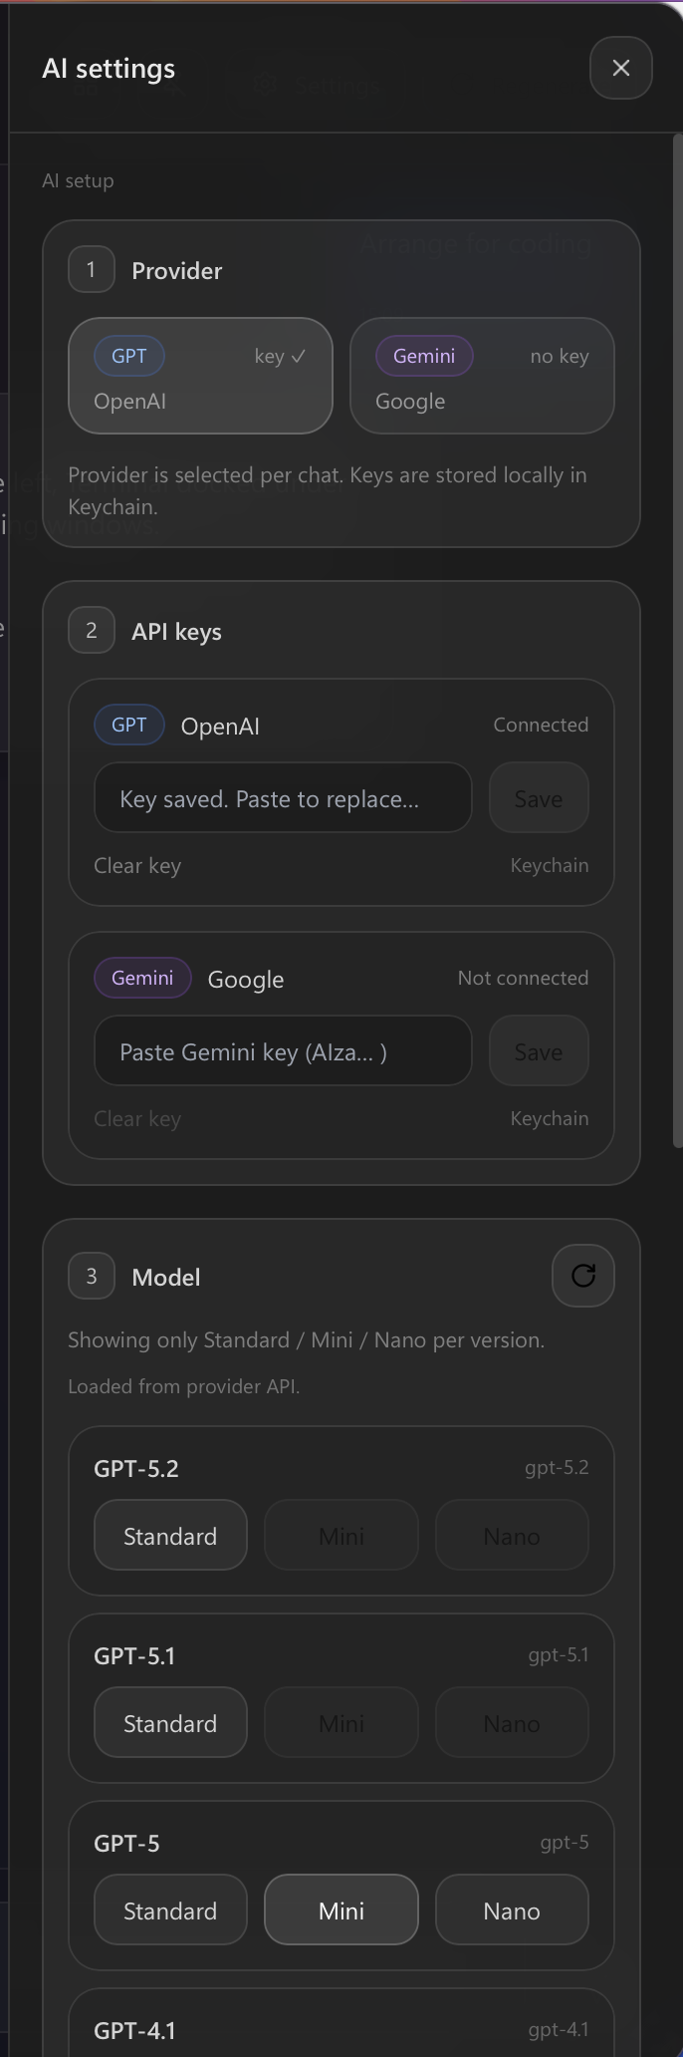Click the Gemini key paste input field
The image size is (683, 2057).
coord(283,1050)
